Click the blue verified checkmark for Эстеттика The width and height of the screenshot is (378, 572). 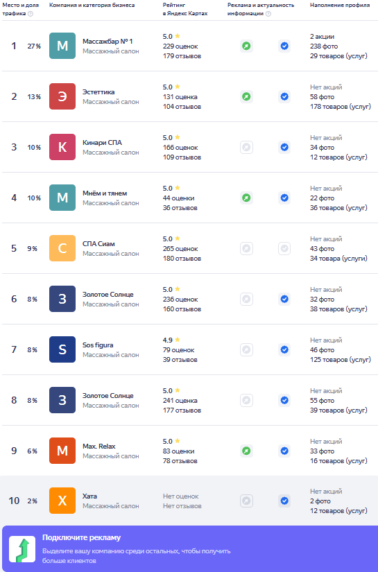pyautogui.click(x=284, y=96)
